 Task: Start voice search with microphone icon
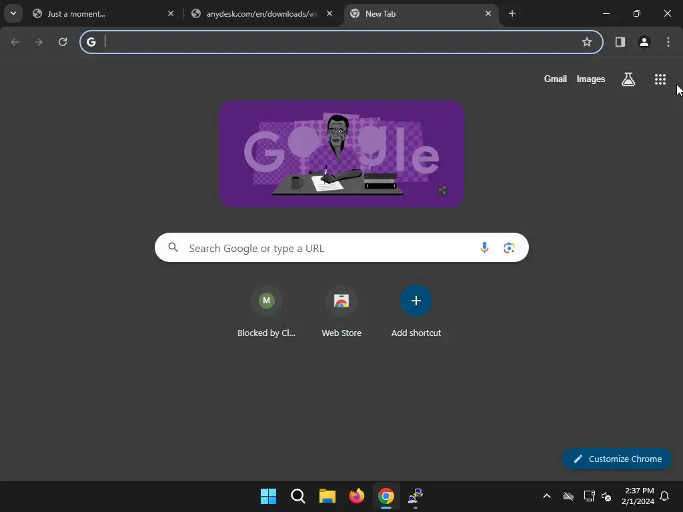484,248
